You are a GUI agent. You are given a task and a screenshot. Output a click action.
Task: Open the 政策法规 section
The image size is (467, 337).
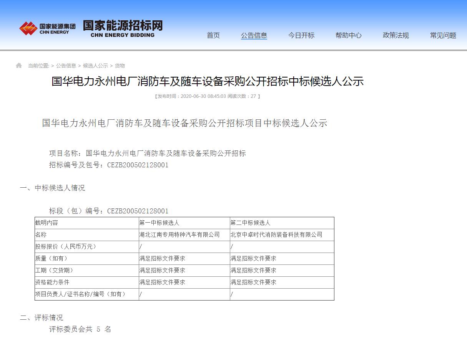point(396,35)
